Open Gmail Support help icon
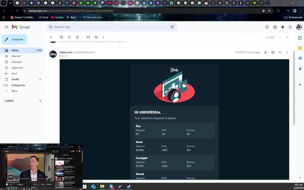The height and width of the screenshot is (190, 304). (267, 27)
